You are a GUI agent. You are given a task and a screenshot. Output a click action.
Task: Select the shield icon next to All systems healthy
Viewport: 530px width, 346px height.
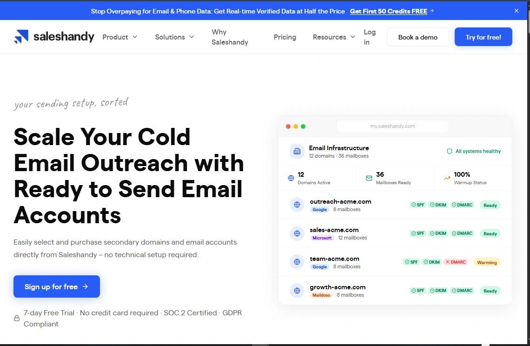(x=449, y=151)
